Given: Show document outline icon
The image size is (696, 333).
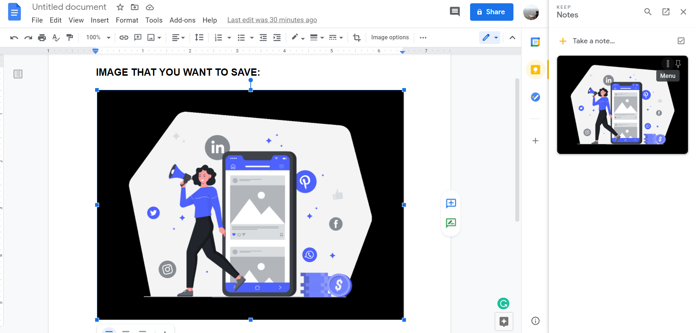Looking at the screenshot, I should click(18, 74).
